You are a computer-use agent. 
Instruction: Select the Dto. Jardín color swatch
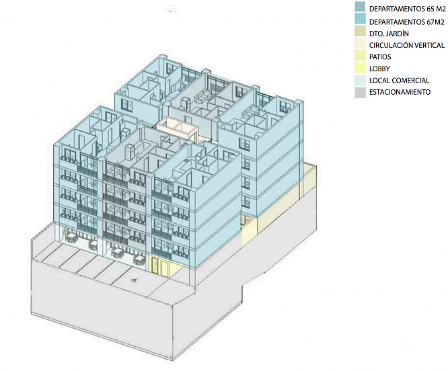tap(361, 32)
